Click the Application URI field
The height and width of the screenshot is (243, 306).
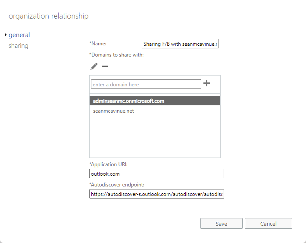pos(156,174)
